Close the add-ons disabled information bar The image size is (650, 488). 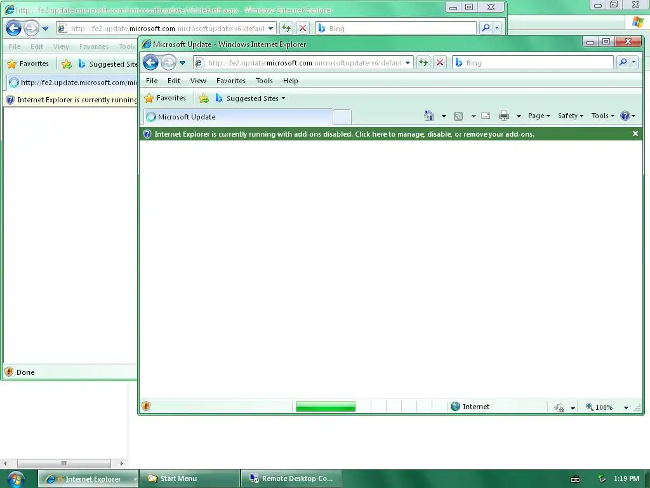click(635, 133)
